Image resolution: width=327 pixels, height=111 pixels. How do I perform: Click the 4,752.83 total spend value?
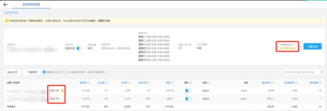pos(169,106)
